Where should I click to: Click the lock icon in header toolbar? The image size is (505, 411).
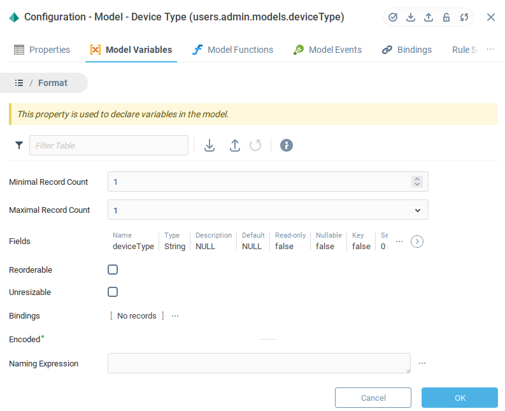(446, 17)
